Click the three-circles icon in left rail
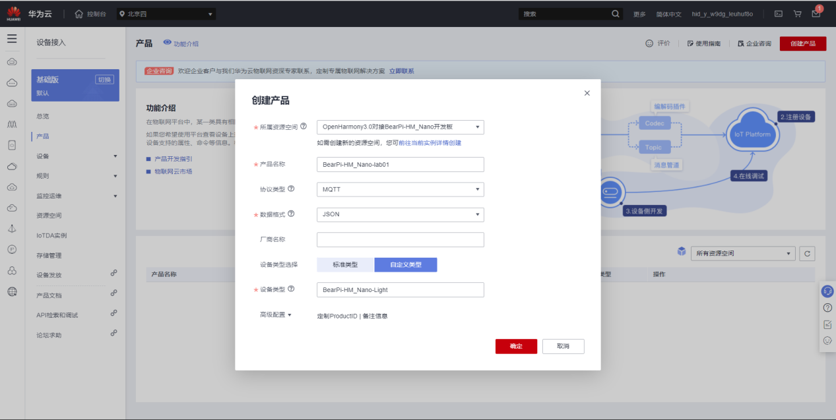Image resolution: width=836 pixels, height=420 pixels. (x=12, y=270)
